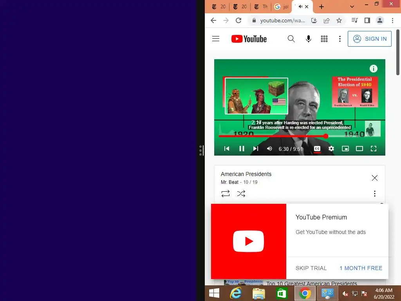Open Mr. Beat channel link
Image resolution: width=401 pixels, height=301 pixels.
(x=229, y=182)
